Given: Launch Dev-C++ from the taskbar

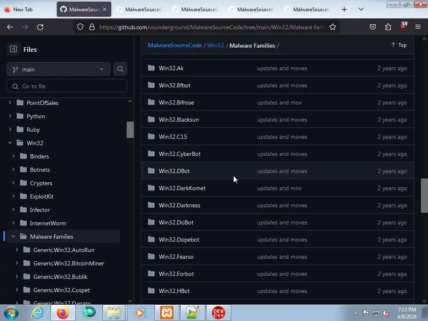Looking at the screenshot, I should click(218, 313).
